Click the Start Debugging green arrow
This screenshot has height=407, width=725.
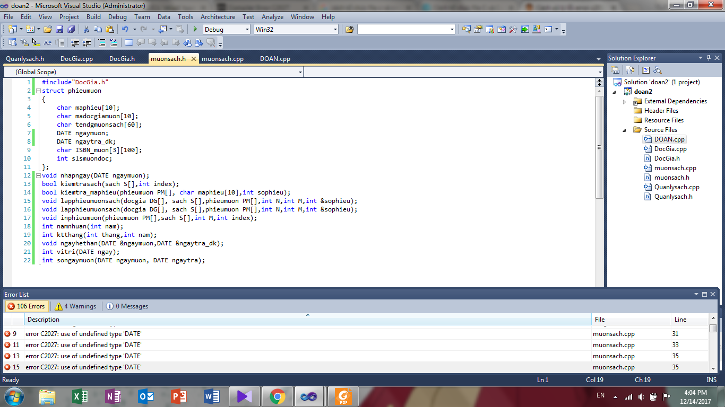click(x=195, y=30)
